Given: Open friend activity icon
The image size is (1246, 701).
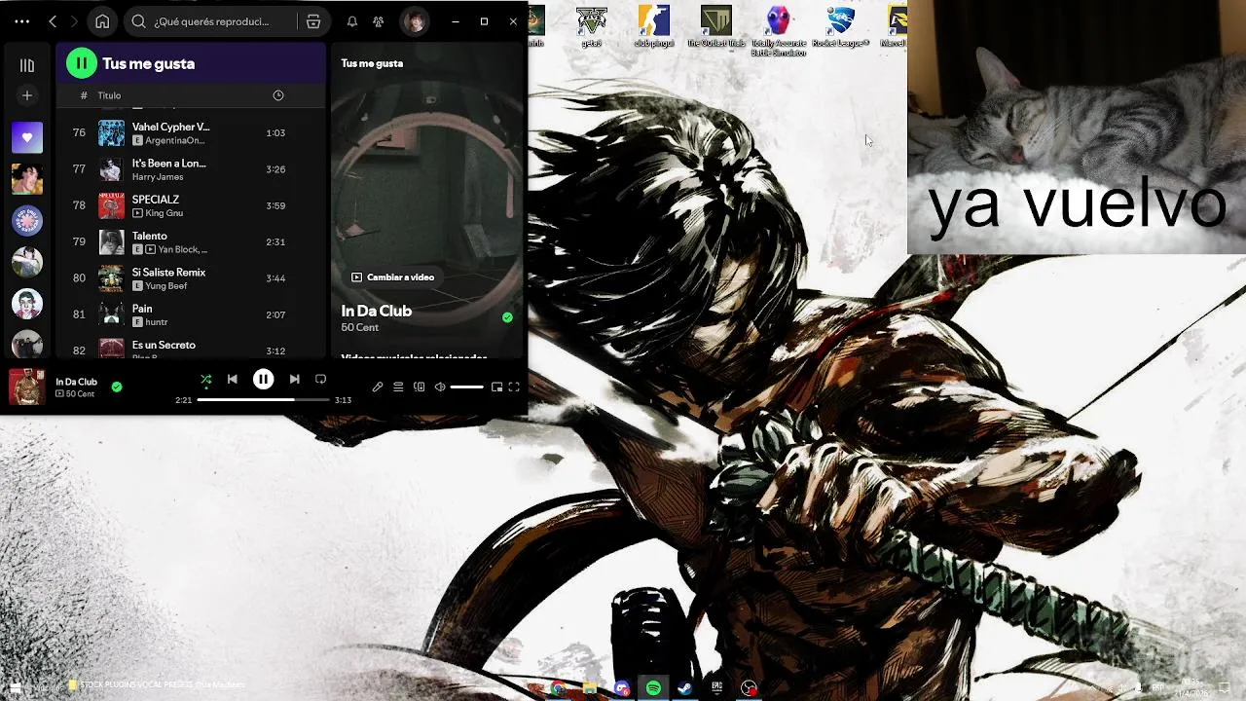Looking at the screenshot, I should (x=379, y=21).
